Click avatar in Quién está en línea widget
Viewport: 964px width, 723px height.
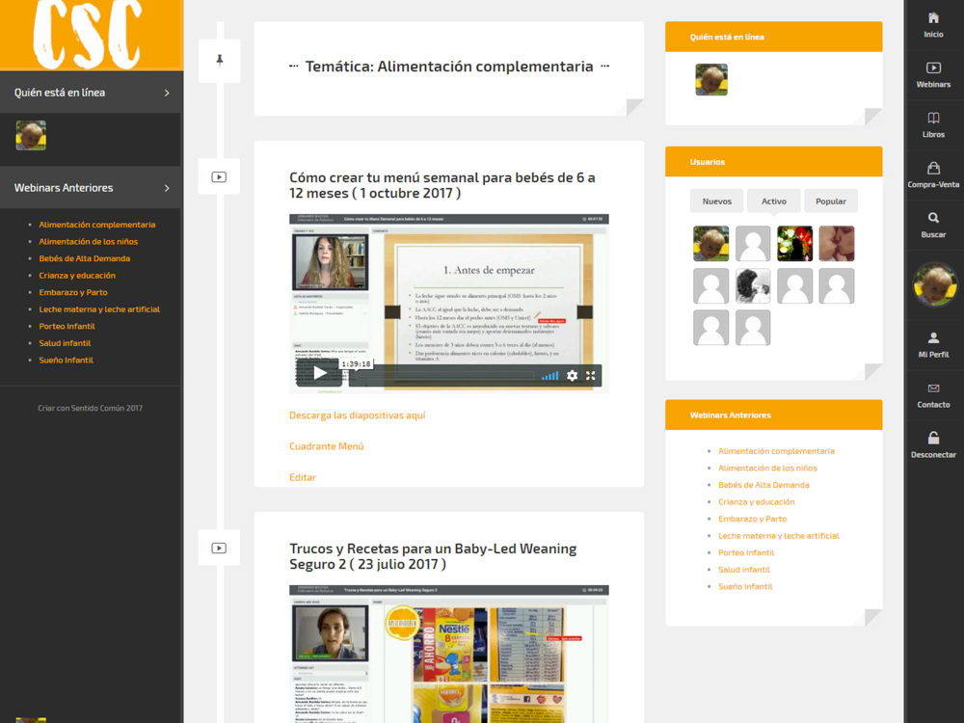[711, 79]
